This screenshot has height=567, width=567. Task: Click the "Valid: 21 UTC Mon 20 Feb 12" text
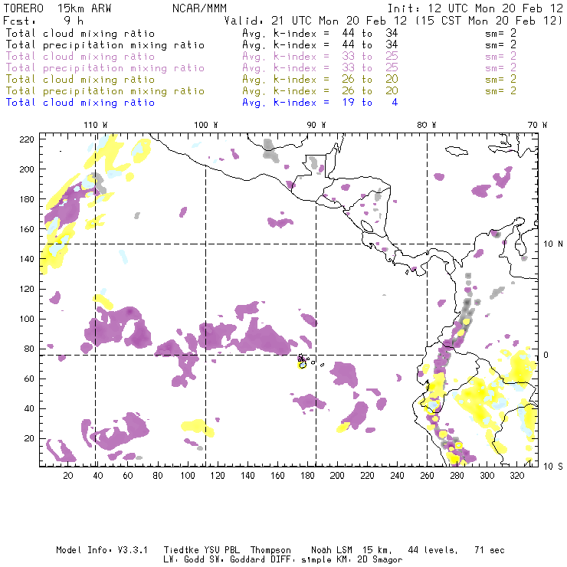tap(316, 21)
